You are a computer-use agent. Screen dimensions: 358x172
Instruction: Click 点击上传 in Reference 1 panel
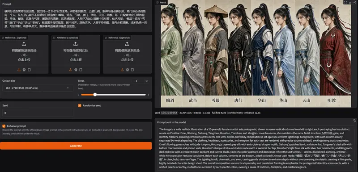click(24, 60)
